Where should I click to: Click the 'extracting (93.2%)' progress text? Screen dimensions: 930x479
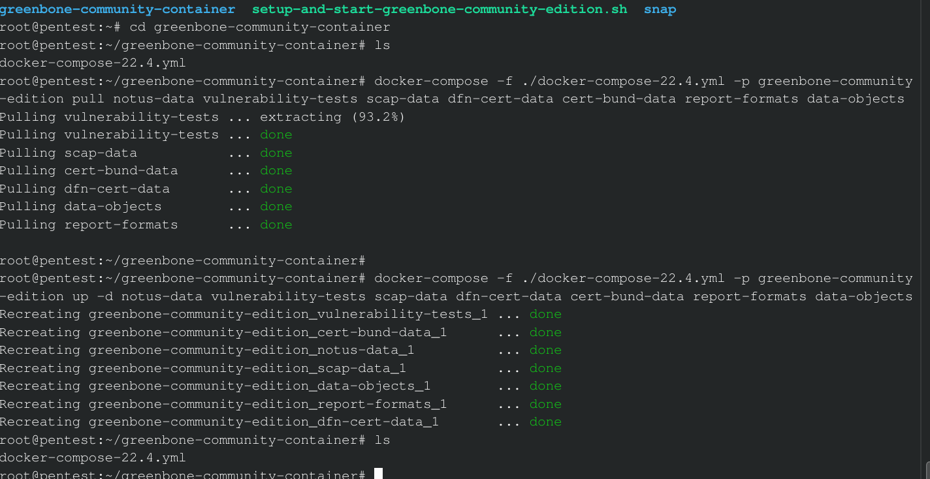pyautogui.click(x=332, y=117)
